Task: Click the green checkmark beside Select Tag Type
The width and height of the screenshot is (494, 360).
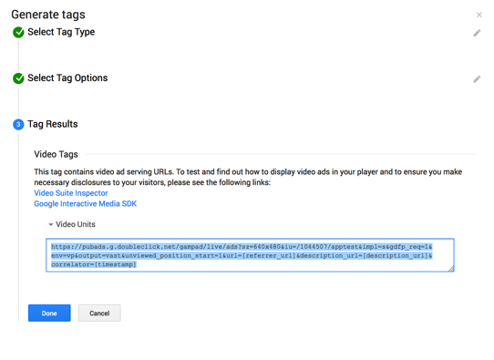Action: coord(18,32)
